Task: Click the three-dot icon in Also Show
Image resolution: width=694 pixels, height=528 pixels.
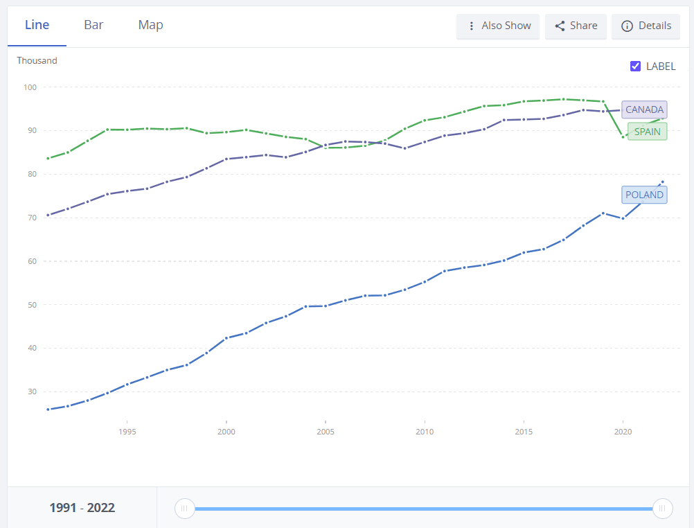Action: [472, 26]
